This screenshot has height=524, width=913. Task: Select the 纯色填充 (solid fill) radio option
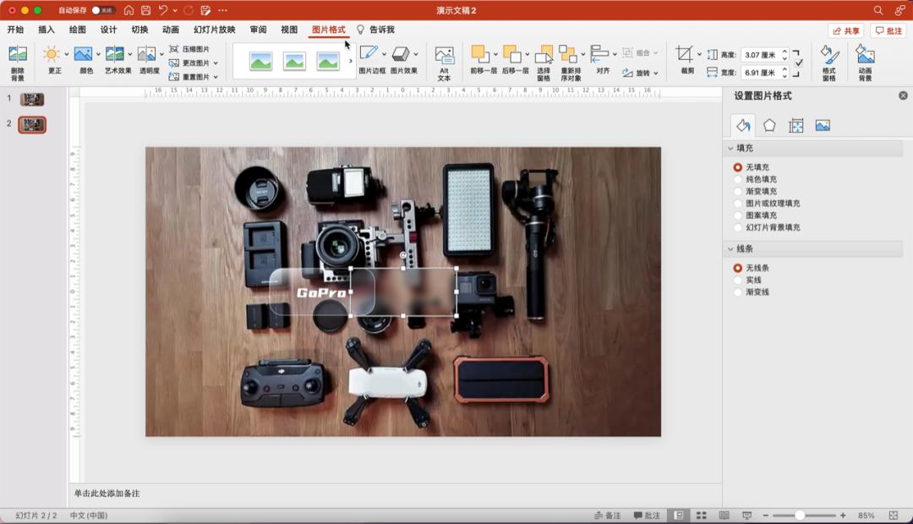pos(738,179)
